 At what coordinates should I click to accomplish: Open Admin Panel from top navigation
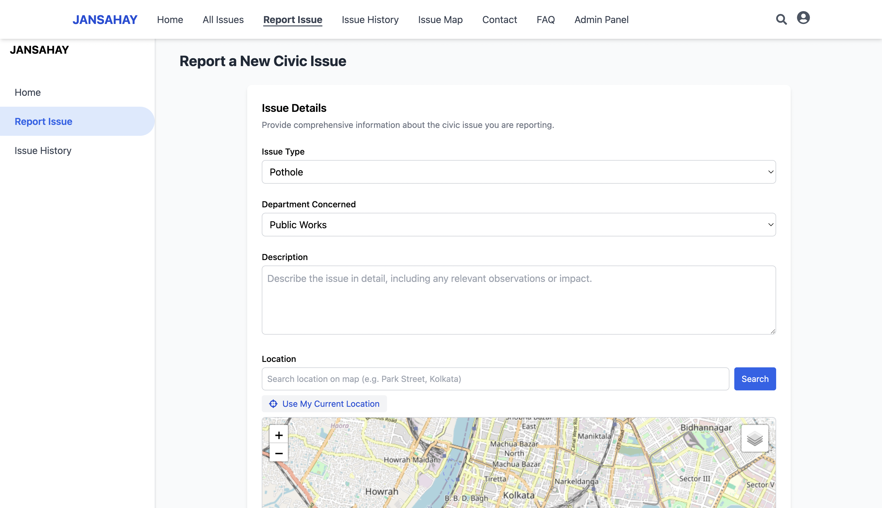[x=601, y=19]
